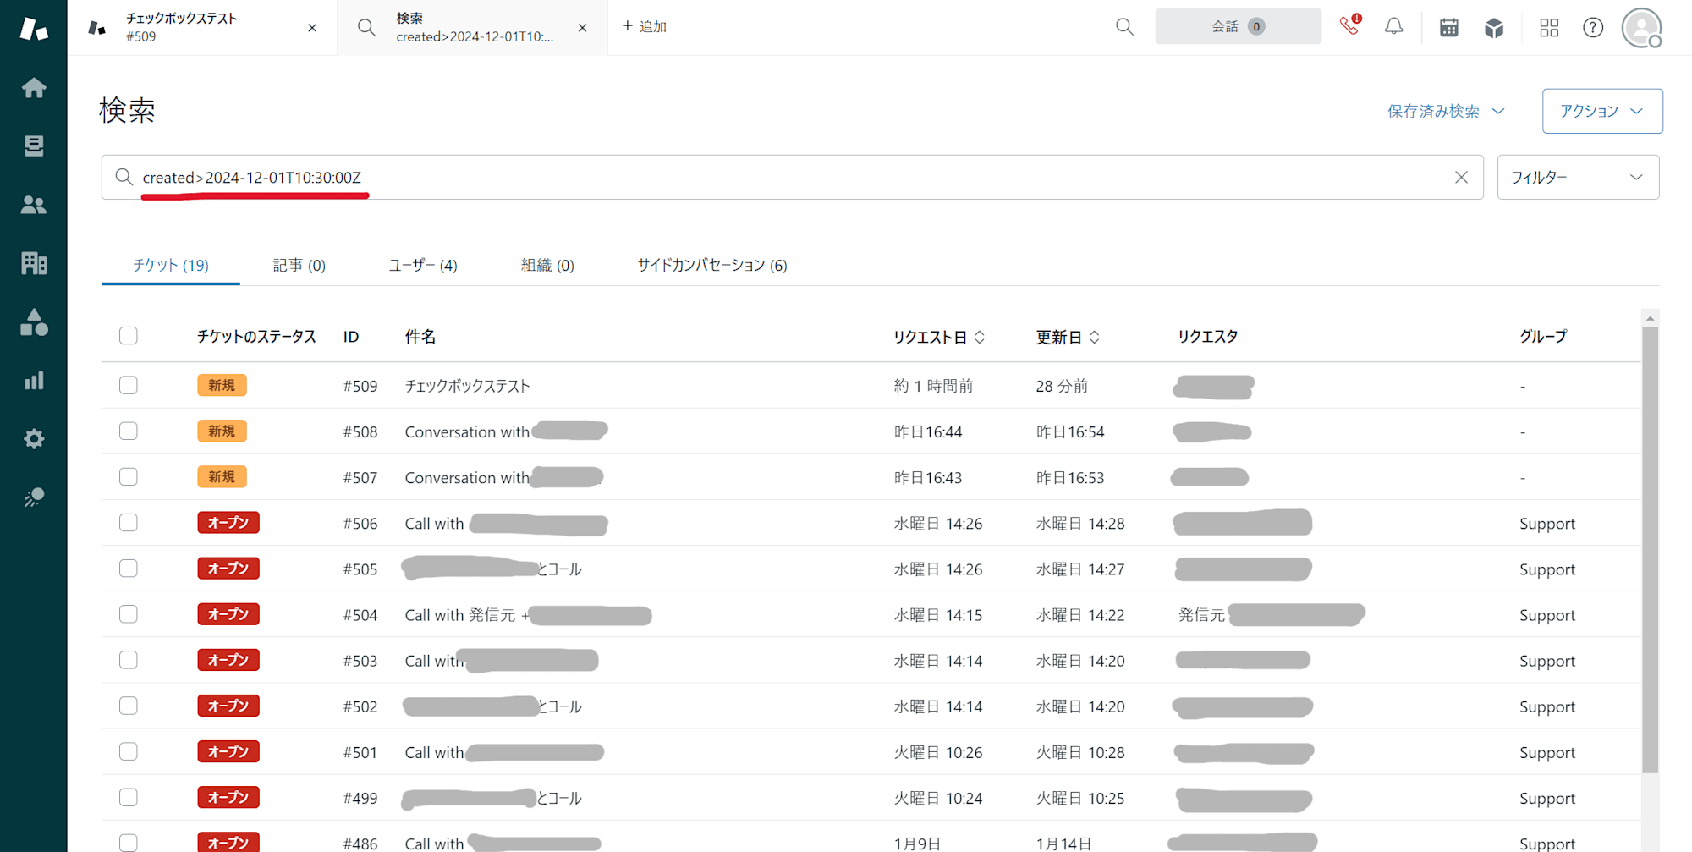
Task: Open ticket チェックボックステスト
Action: pos(467,386)
